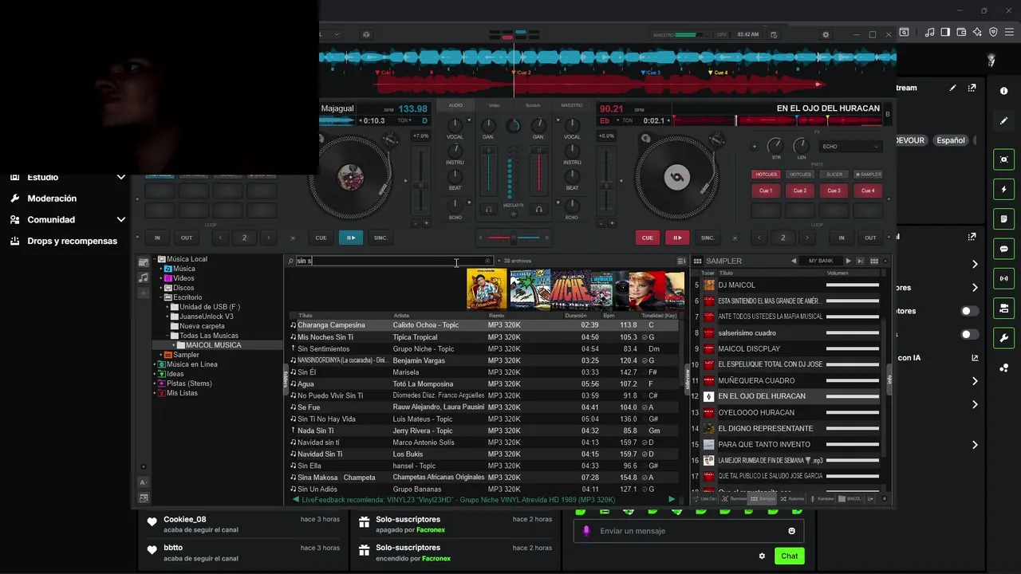Open MY BANK sampler bank selector

tap(821, 261)
